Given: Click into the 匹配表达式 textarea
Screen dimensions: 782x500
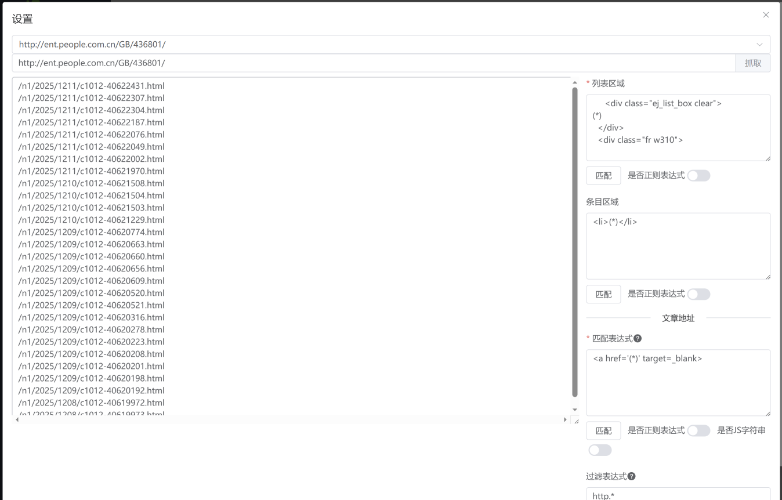Looking at the screenshot, I should (x=678, y=382).
